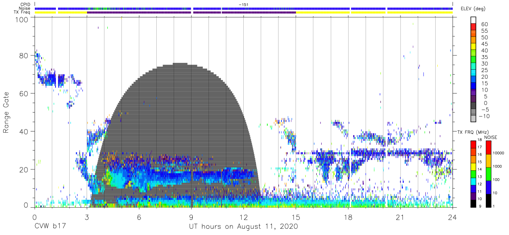
Task: Click the dark gray 0 to -5 elevation swatch
Action: point(473,106)
